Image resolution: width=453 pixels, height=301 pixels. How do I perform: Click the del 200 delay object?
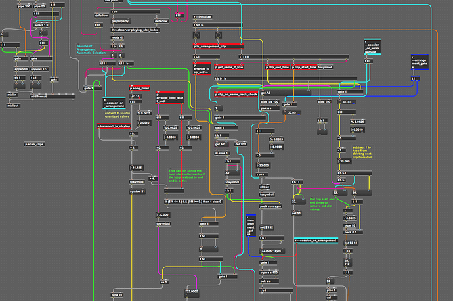pyautogui.click(x=241, y=143)
